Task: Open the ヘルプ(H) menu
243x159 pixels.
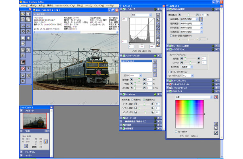Action: 110,6
